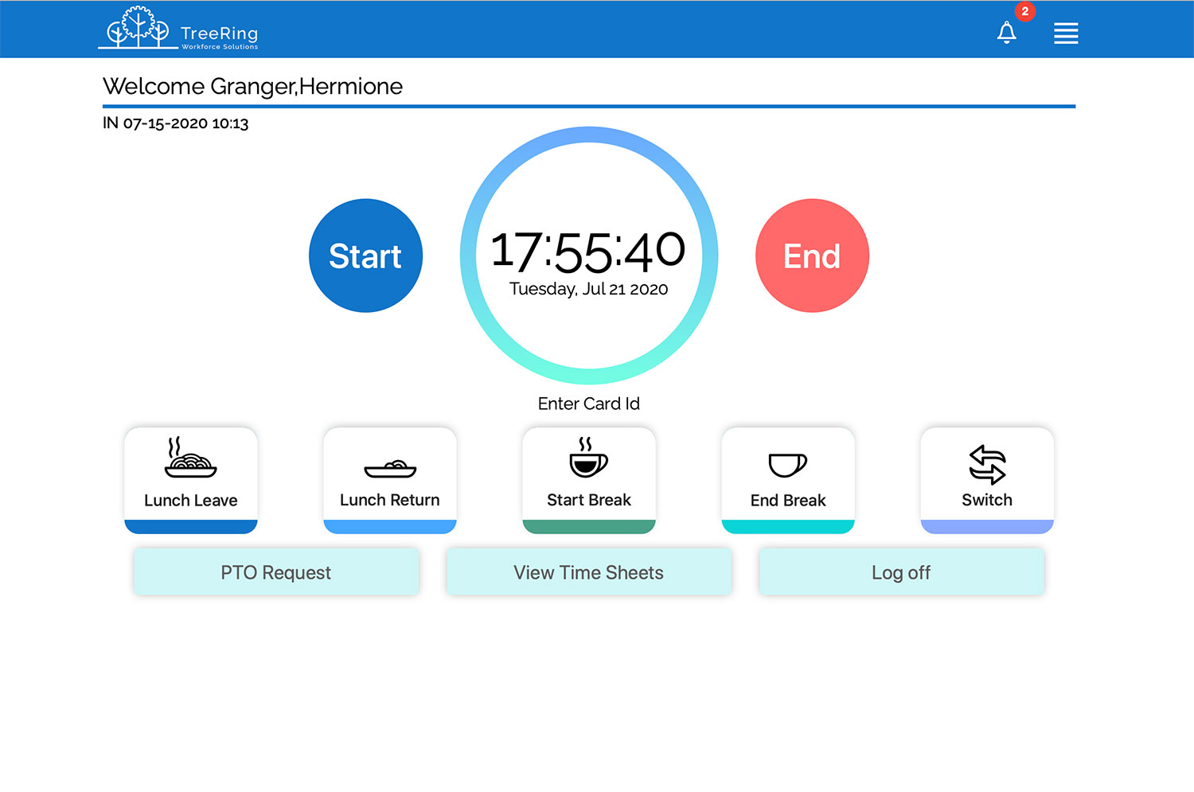This screenshot has height=792, width=1194.
Task: Click the Switch arrows icon
Action: 986,465
